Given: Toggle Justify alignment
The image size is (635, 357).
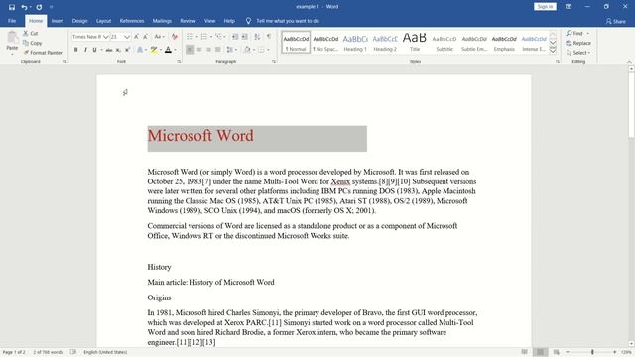Looking at the screenshot, I should (218, 50).
